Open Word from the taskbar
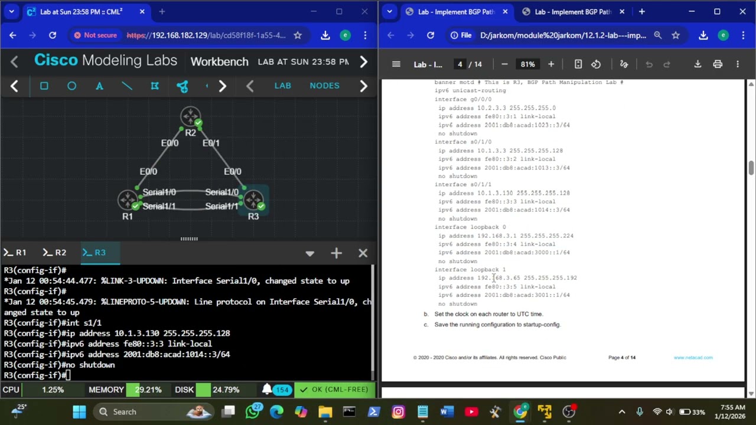 pyautogui.click(x=447, y=412)
